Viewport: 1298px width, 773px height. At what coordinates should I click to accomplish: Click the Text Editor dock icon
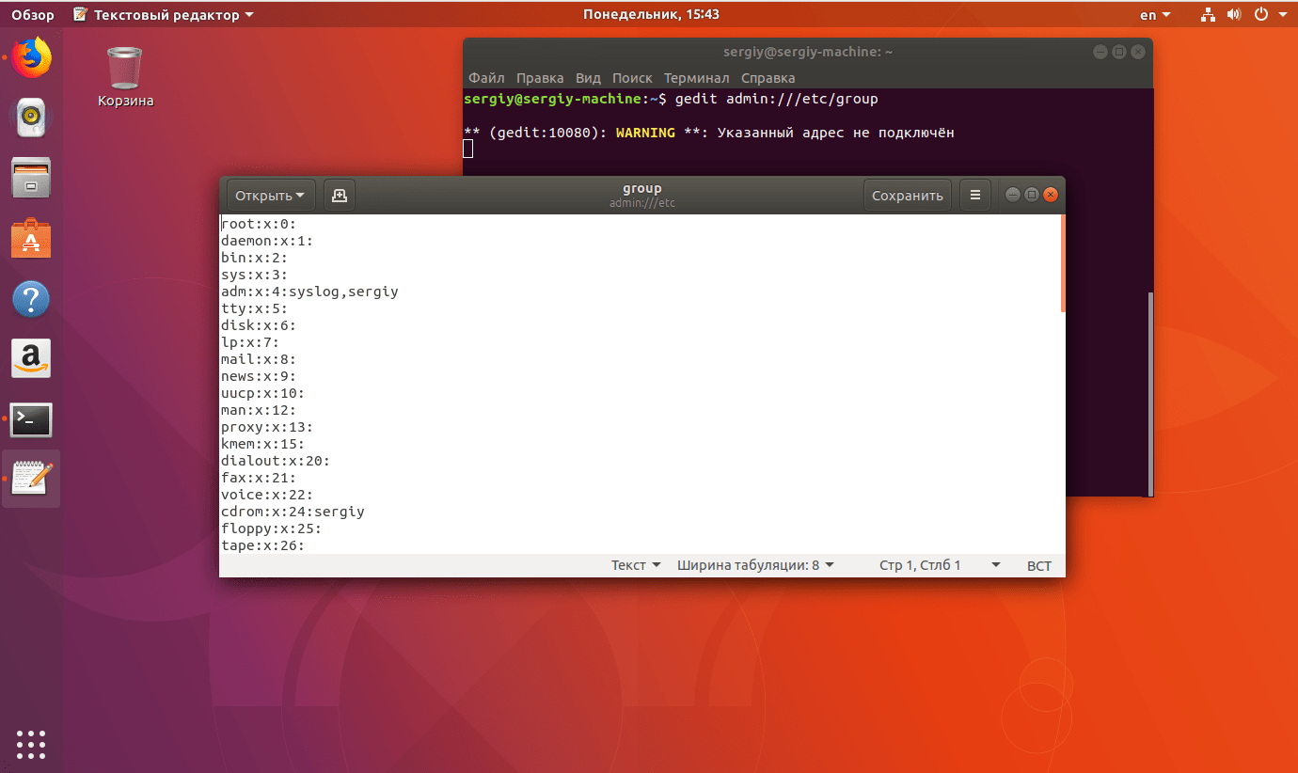point(31,479)
